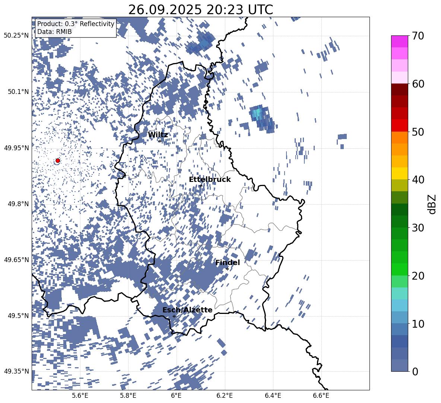
Task: Click the 49.5°N latitude tick label
Action: 19,315
